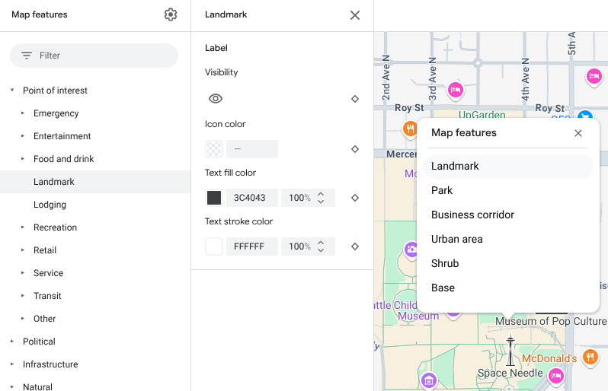
Task: Close the Map features popup
Action: click(x=578, y=133)
